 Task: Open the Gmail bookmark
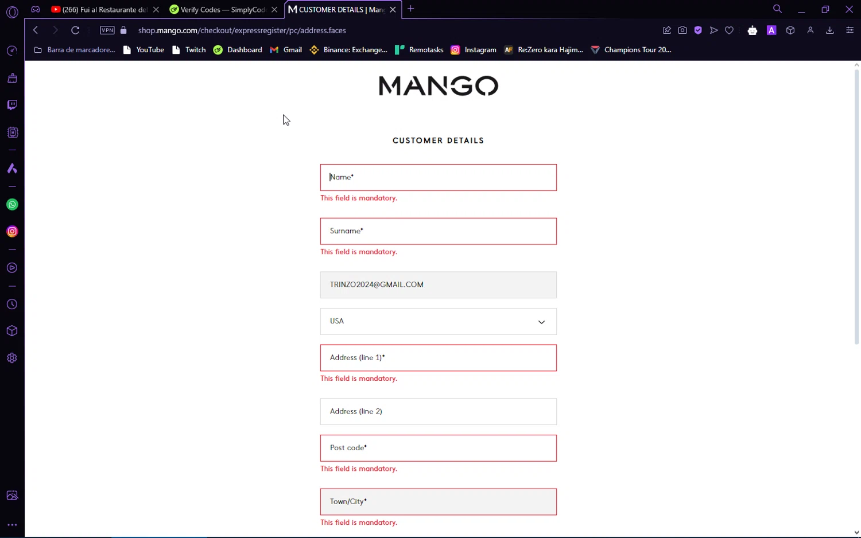coord(286,50)
